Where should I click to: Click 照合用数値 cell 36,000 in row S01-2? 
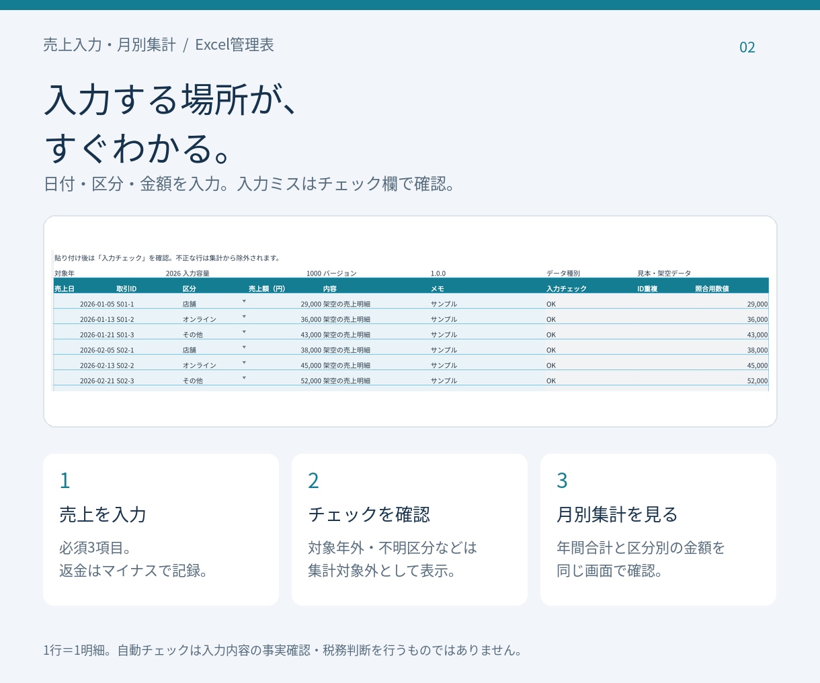tap(757, 320)
